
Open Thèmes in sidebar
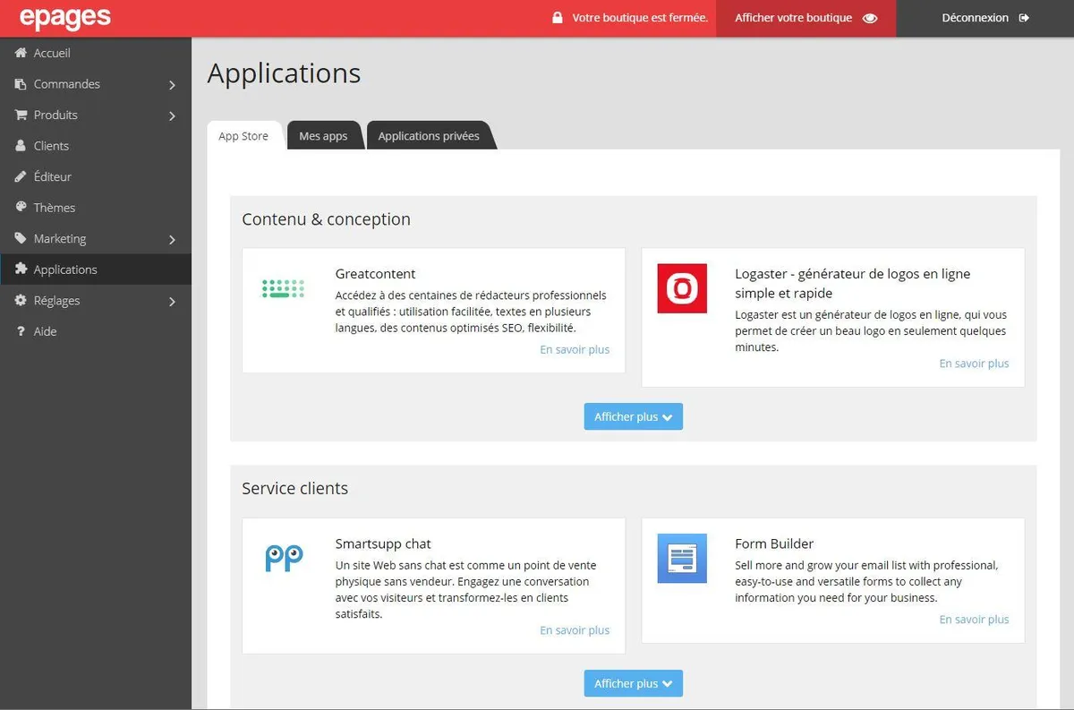(96, 208)
